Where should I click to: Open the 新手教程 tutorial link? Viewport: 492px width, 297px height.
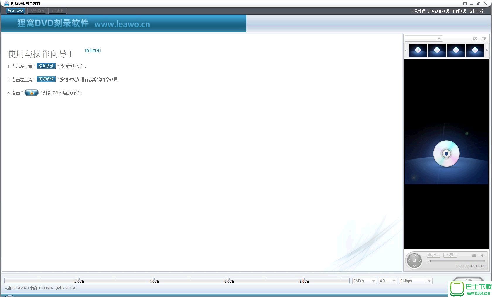coord(93,50)
